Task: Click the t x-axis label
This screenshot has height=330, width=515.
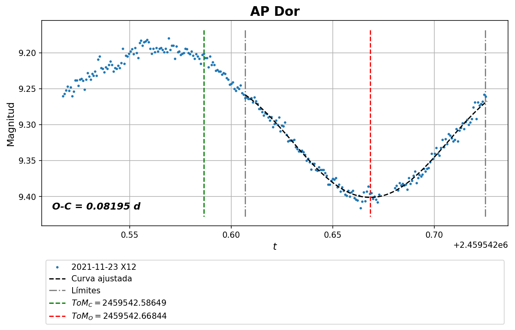Action: (x=274, y=247)
